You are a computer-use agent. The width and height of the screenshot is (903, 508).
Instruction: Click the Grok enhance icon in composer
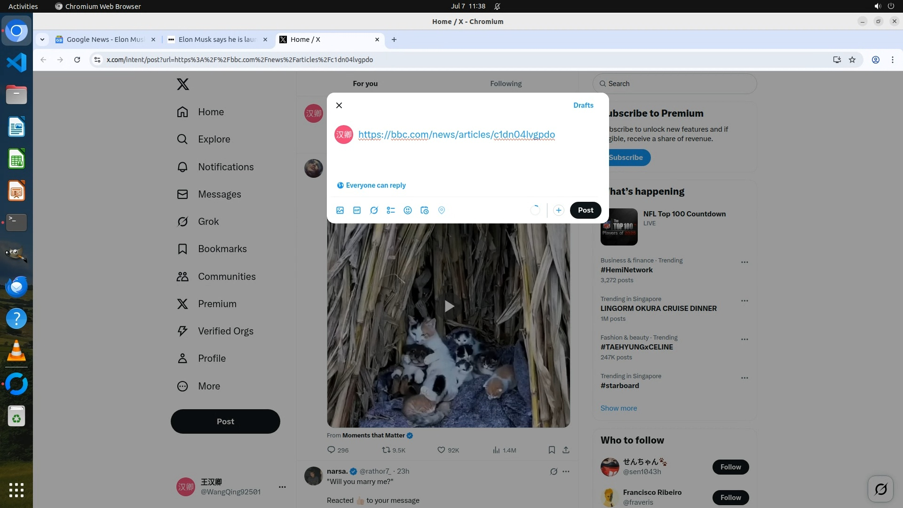click(x=374, y=210)
